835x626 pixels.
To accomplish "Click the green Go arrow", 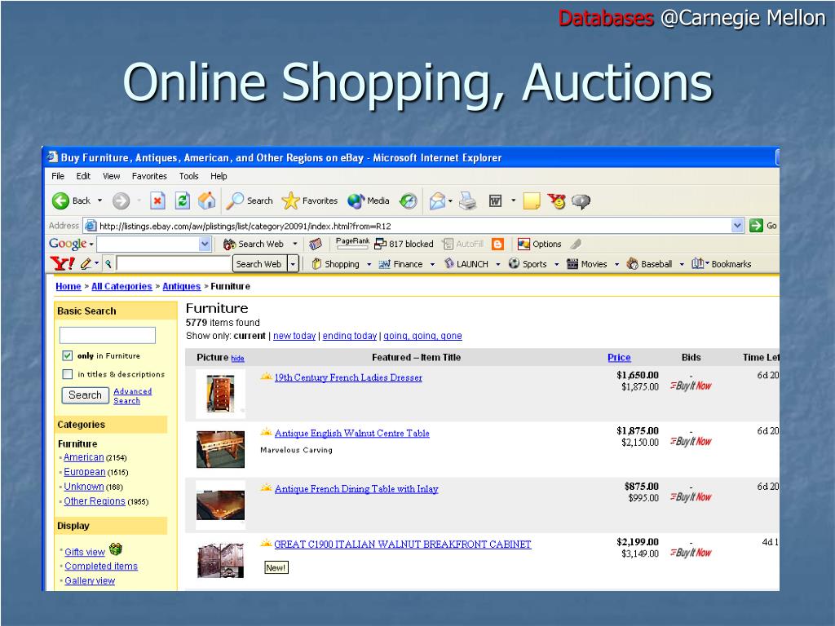I will tap(756, 226).
